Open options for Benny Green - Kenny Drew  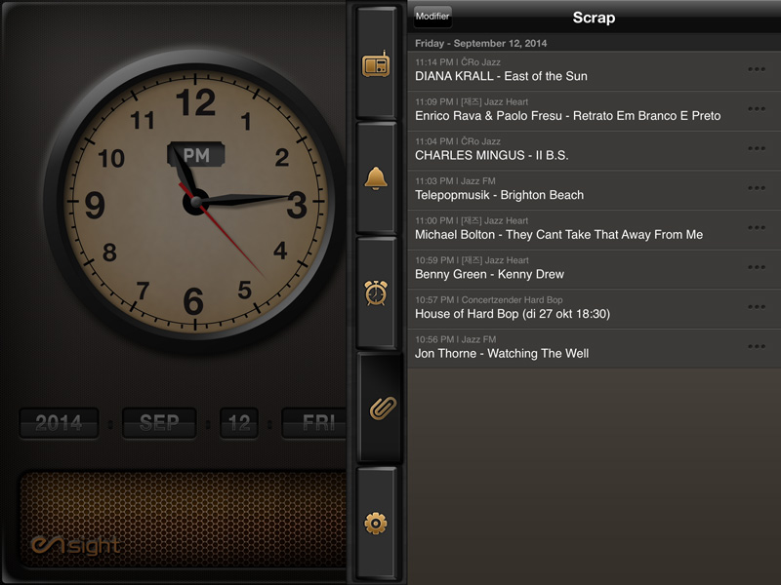(756, 267)
